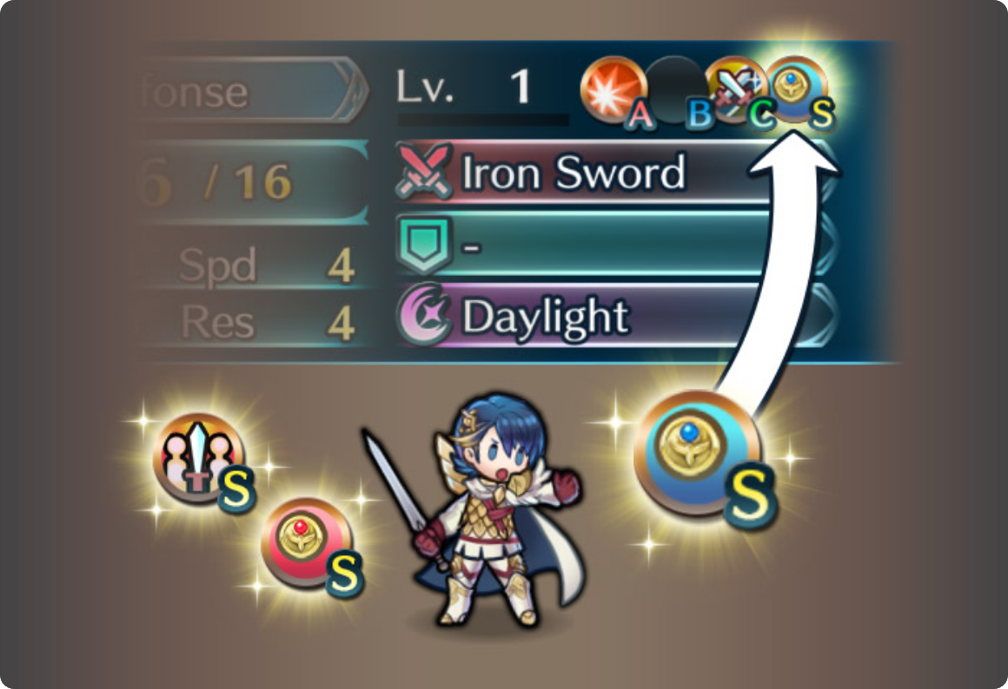Viewport: 1008px width, 689px height.
Task: Open the Iron Sword weapon row
Action: click(614, 172)
